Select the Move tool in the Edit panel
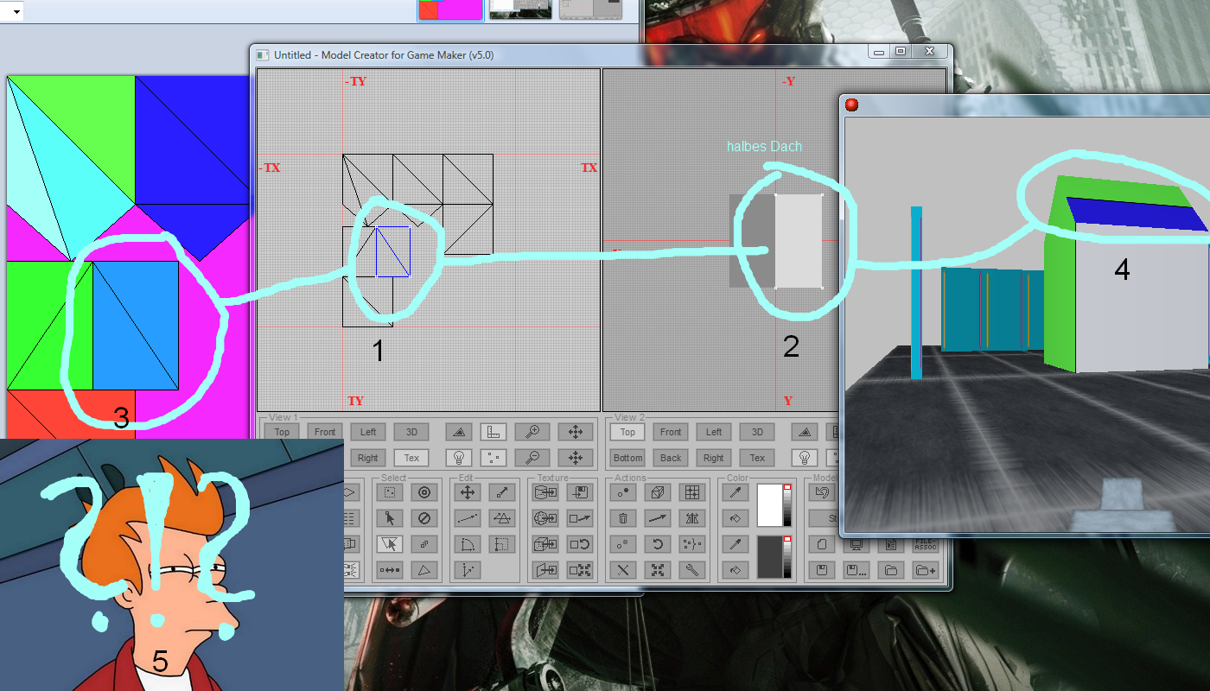Image resolution: width=1210 pixels, height=691 pixels. point(468,492)
